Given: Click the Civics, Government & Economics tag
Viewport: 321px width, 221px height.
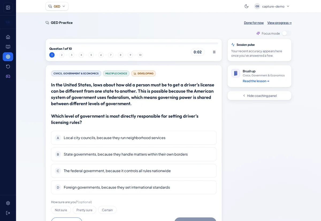Looking at the screenshot, I should coord(76,73).
